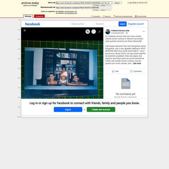The height and width of the screenshot is (169, 169).
Task: Click the archived family photo
Action: 62,70
